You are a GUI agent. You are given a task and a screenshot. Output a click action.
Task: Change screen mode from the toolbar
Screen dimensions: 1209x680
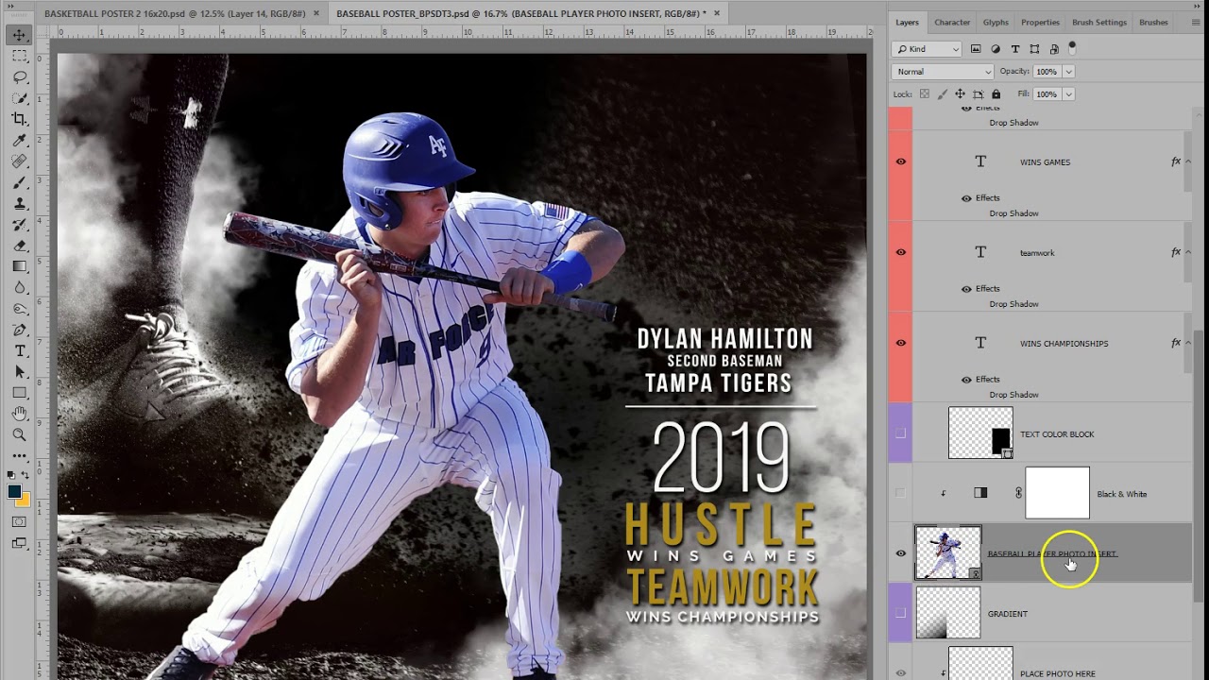(19, 543)
